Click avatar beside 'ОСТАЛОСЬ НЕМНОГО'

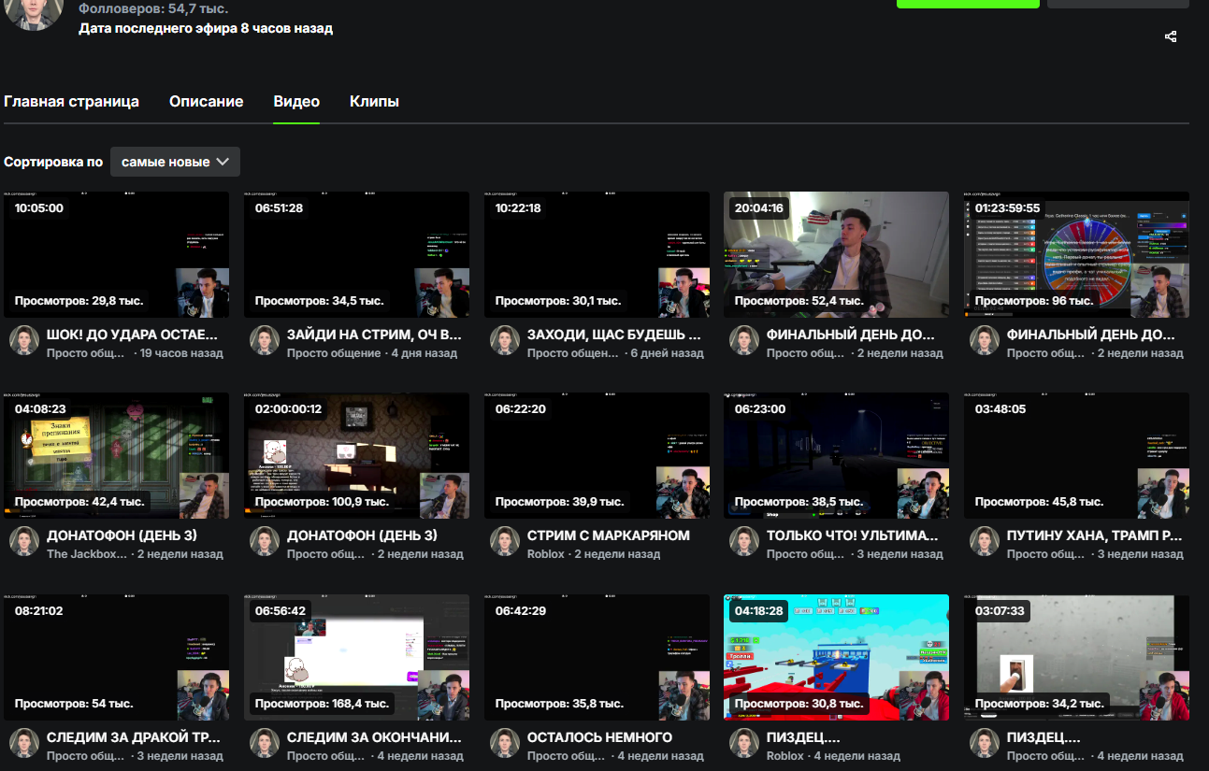[x=505, y=743]
